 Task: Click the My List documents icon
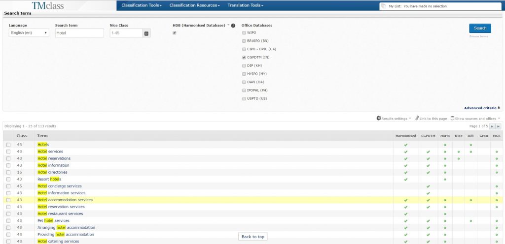[383, 6]
